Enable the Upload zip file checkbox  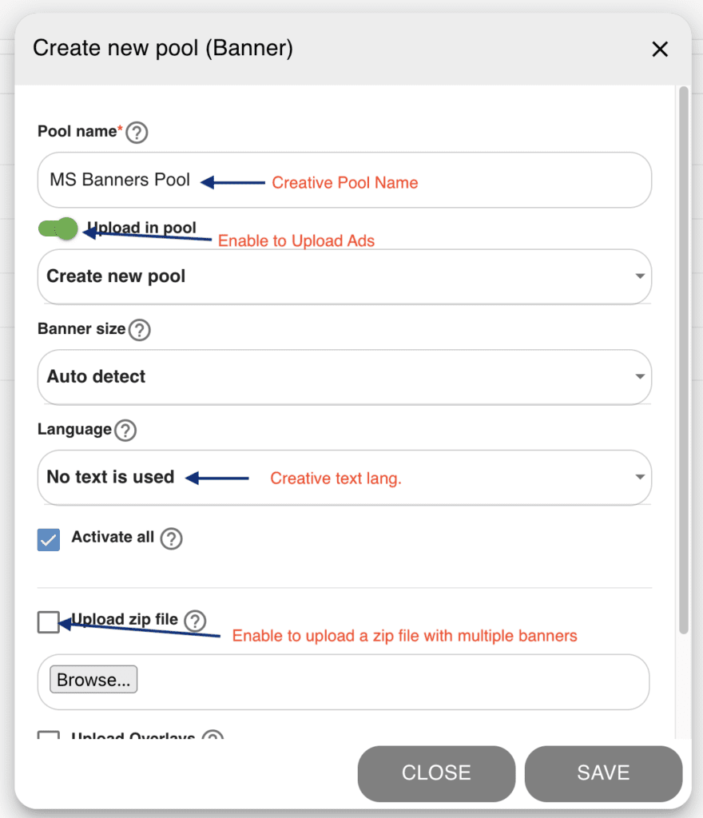click(x=49, y=621)
